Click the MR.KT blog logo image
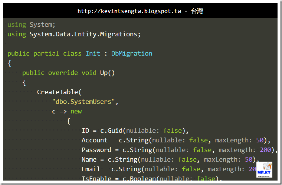This screenshot has height=185, width=282. point(264,169)
